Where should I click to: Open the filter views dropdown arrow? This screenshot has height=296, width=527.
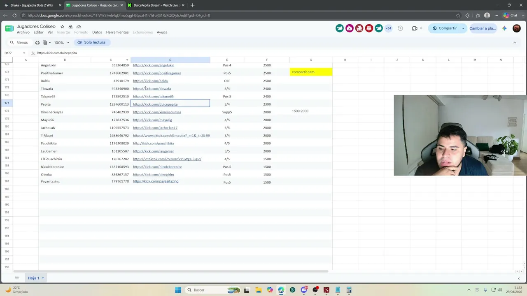50,42
